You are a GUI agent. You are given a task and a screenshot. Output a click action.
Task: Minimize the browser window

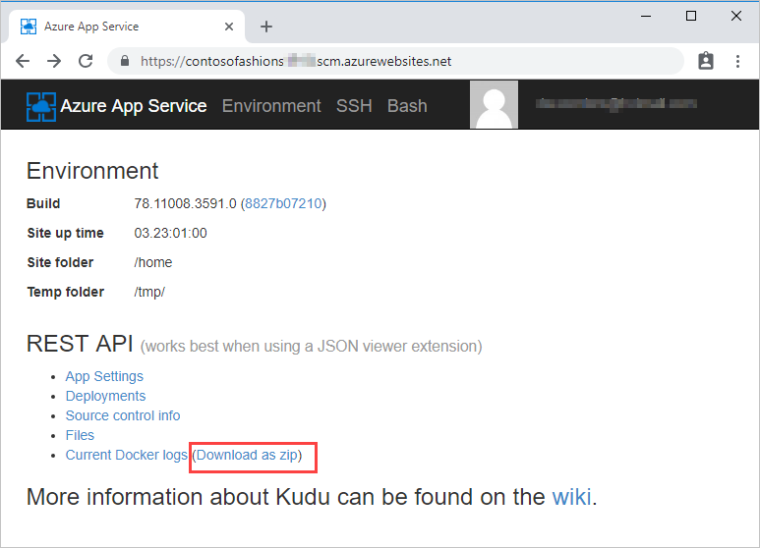[x=646, y=16]
